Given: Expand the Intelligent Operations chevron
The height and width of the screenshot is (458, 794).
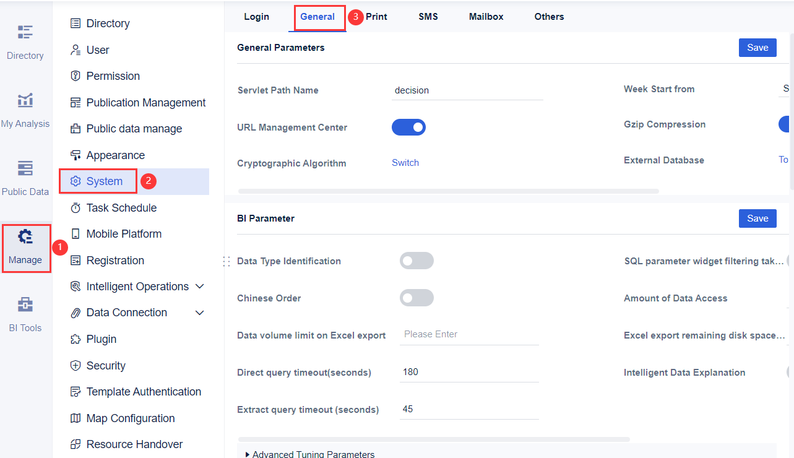Looking at the screenshot, I should tap(199, 287).
